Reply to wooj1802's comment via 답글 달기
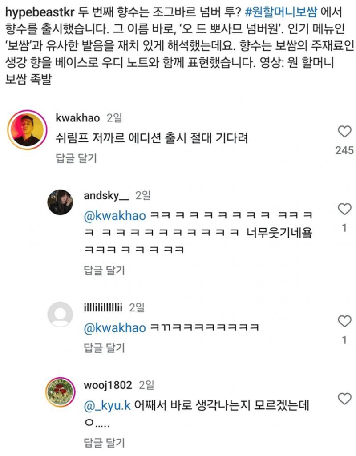The image size is (356, 456). pyautogui.click(x=104, y=442)
